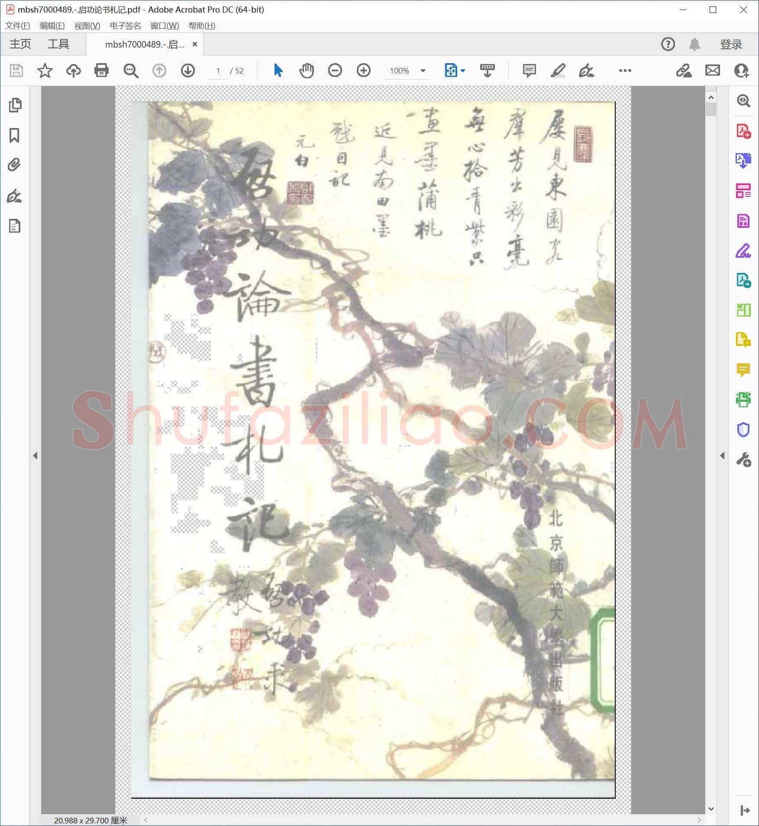Click the vertical scrollbar down arrow
Screen dimensions: 759x826
pos(711,809)
